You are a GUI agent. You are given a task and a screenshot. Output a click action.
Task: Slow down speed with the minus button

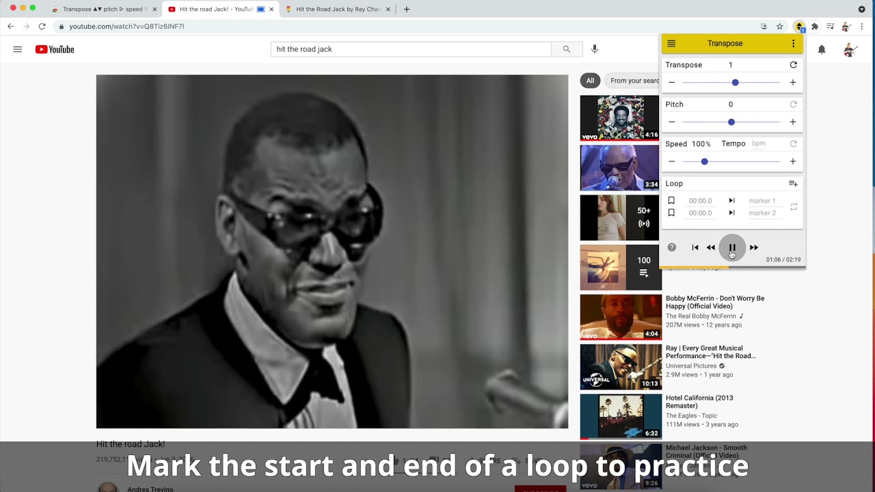672,161
